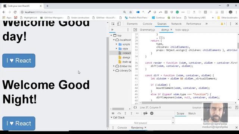Open Other bookmarks folder
The width and height of the screenshot is (239, 134).
pos(227,17)
